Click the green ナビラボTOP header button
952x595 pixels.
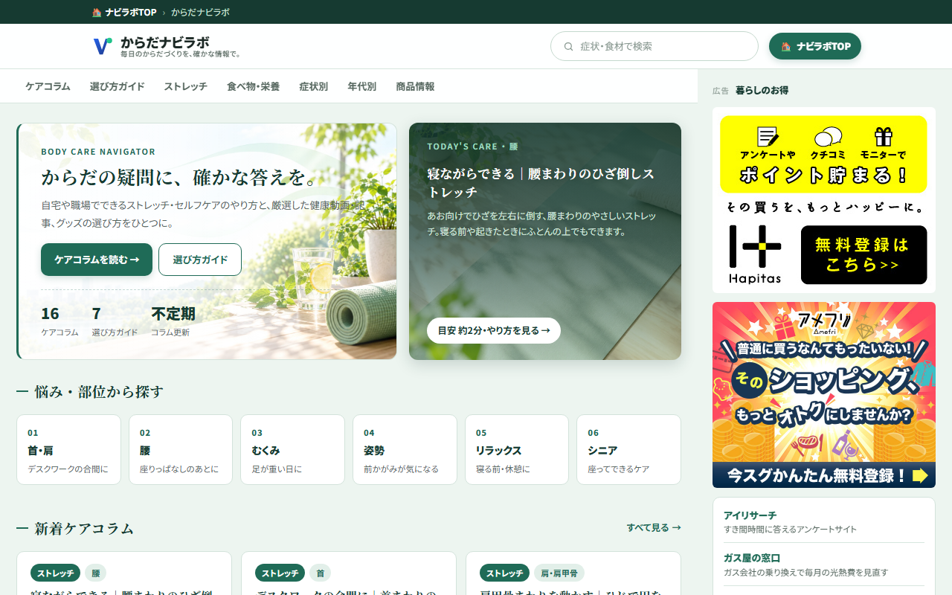point(815,46)
